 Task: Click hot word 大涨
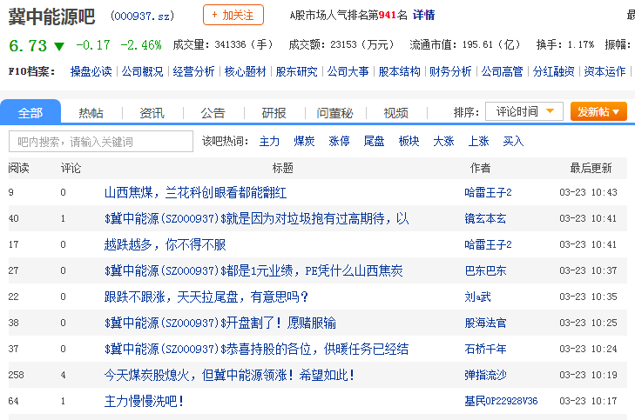(x=443, y=141)
